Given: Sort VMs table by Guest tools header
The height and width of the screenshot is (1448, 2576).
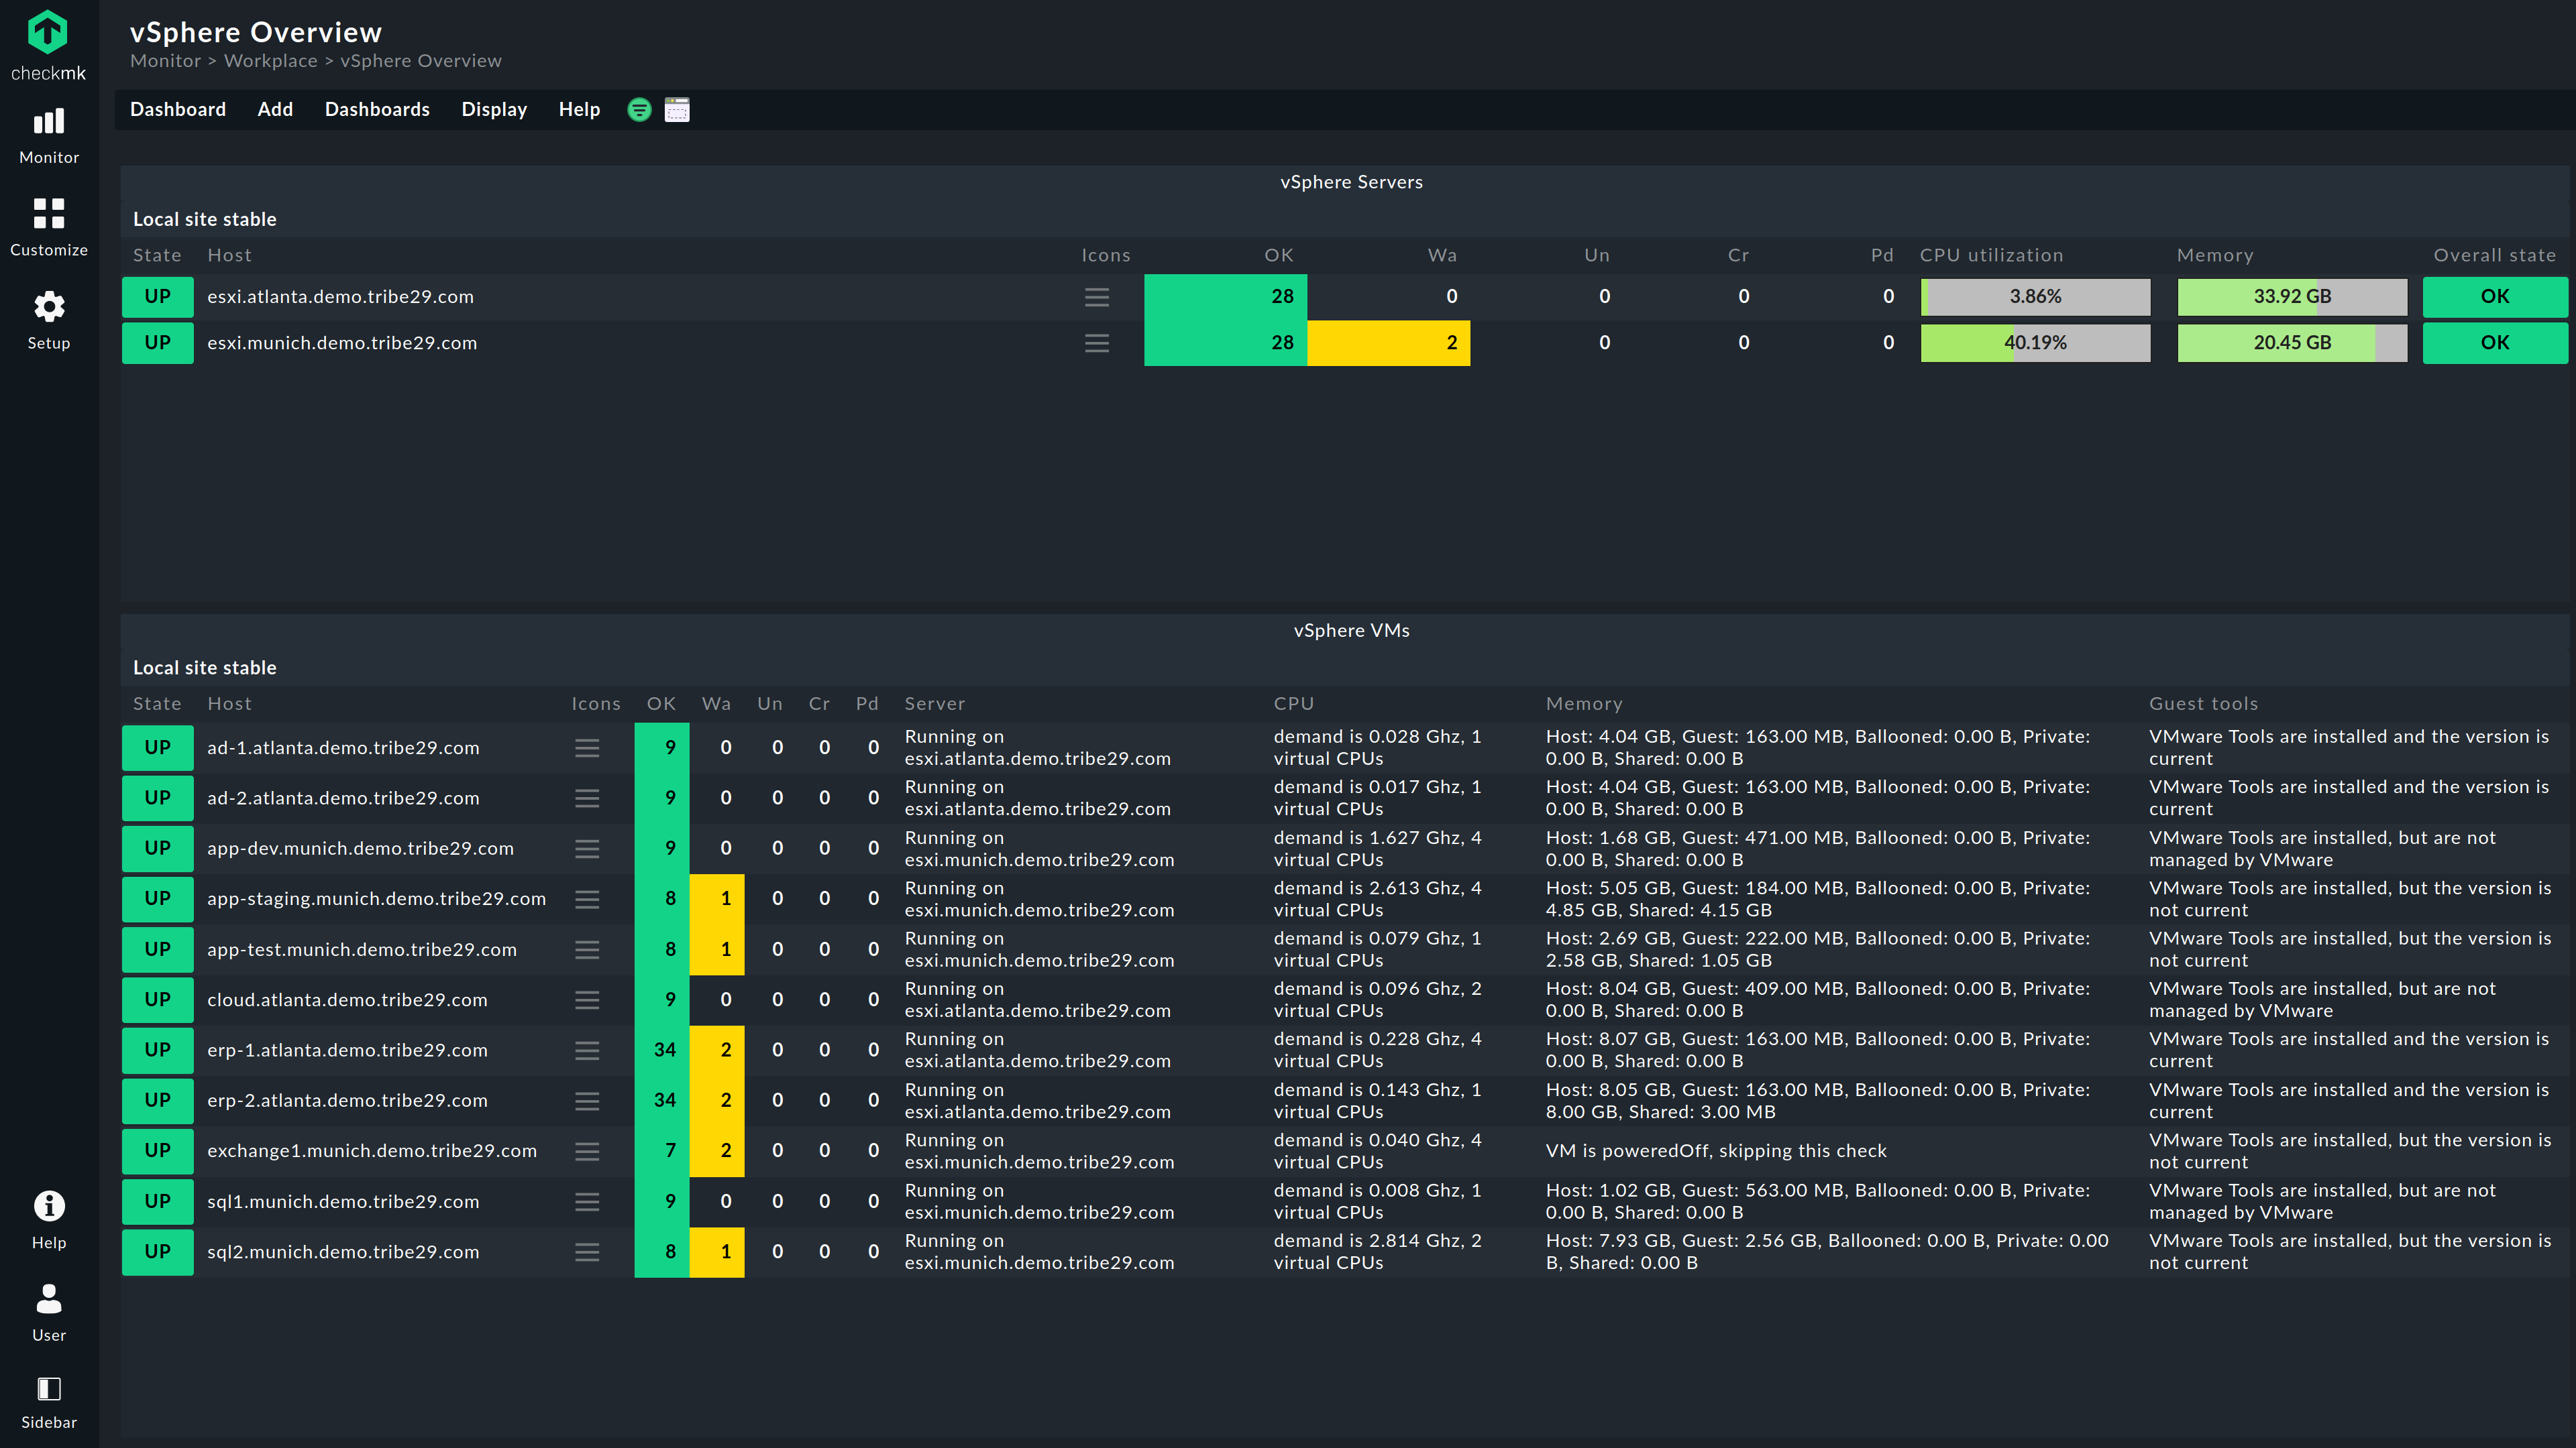Looking at the screenshot, I should 2203,705.
